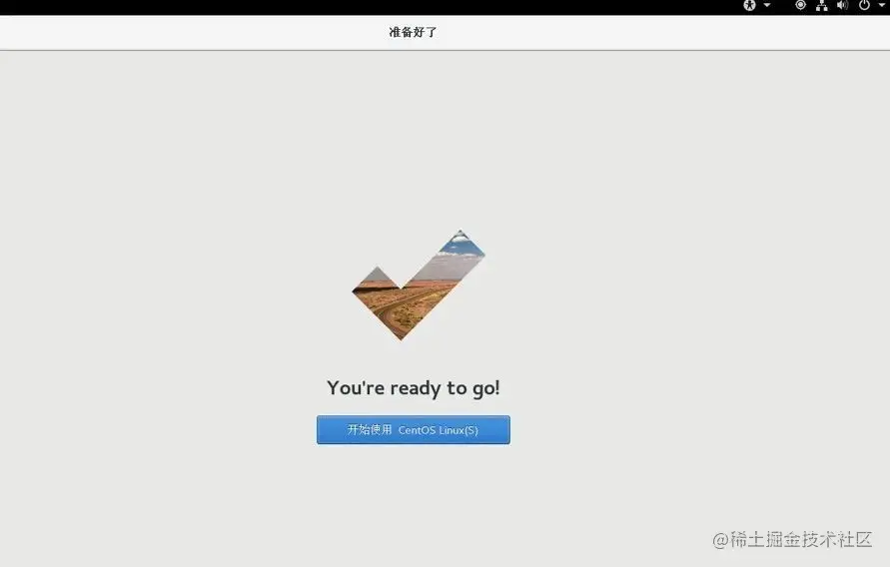The width and height of the screenshot is (890, 567).
Task: Click the location services indicator icon
Action: pos(800,5)
